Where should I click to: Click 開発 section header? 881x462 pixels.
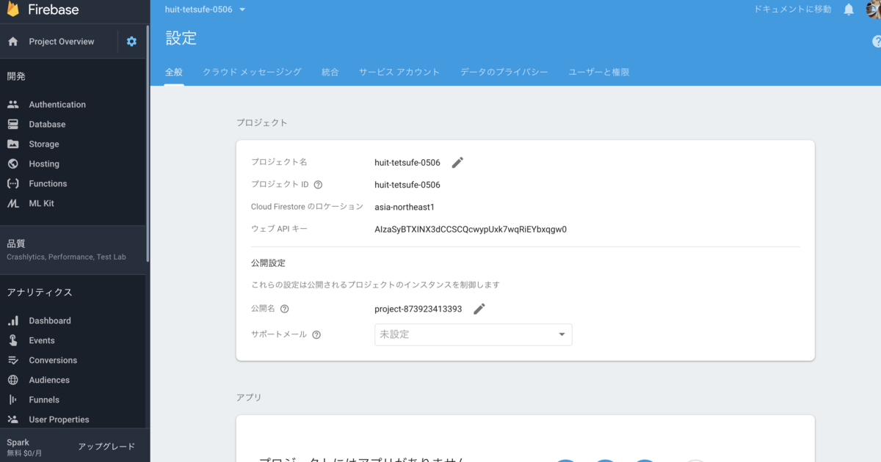click(16, 76)
